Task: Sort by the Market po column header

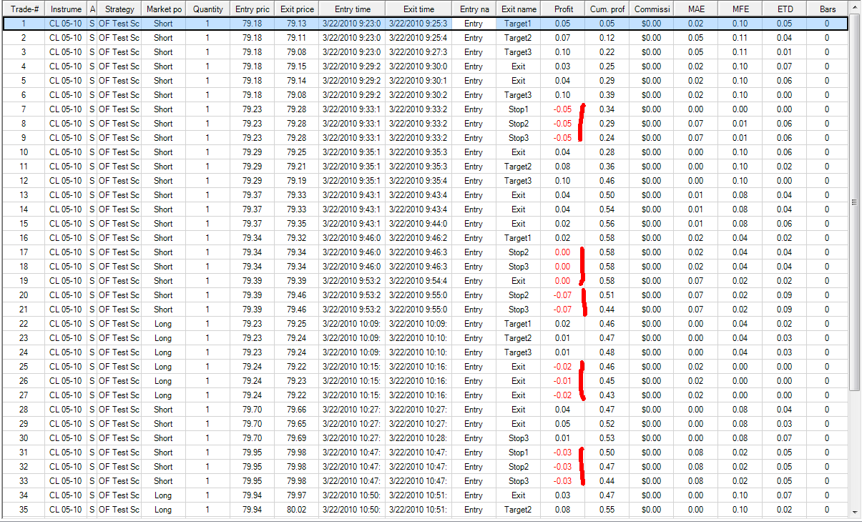Action: pyautogui.click(x=163, y=9)
